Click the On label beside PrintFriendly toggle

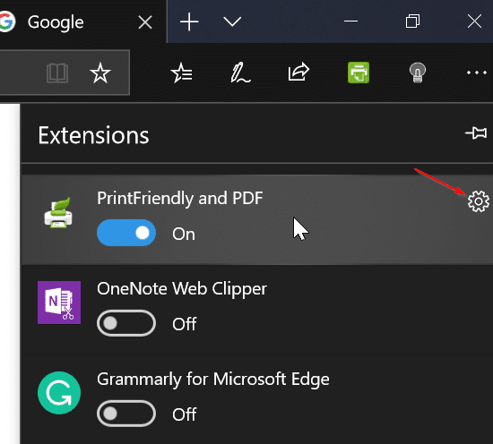pyautogui.click(x=184, y=235)
